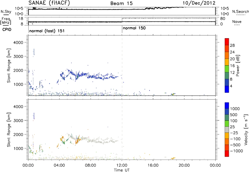Click the "500" label on Velocity color bar
The image size is (249, 172).
pyautogui.click(x=234, y=115)
